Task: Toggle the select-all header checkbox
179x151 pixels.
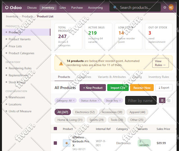Action: tap(55, 129)
